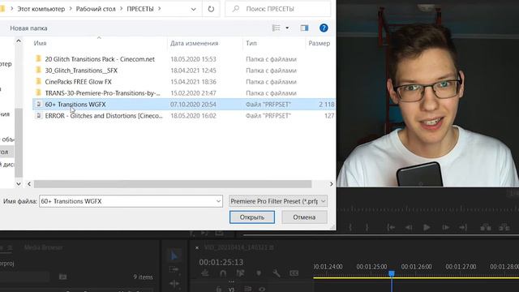Screen dimensions: 519x292
Task: Click the Открыть button
Action: pos(252,217)
